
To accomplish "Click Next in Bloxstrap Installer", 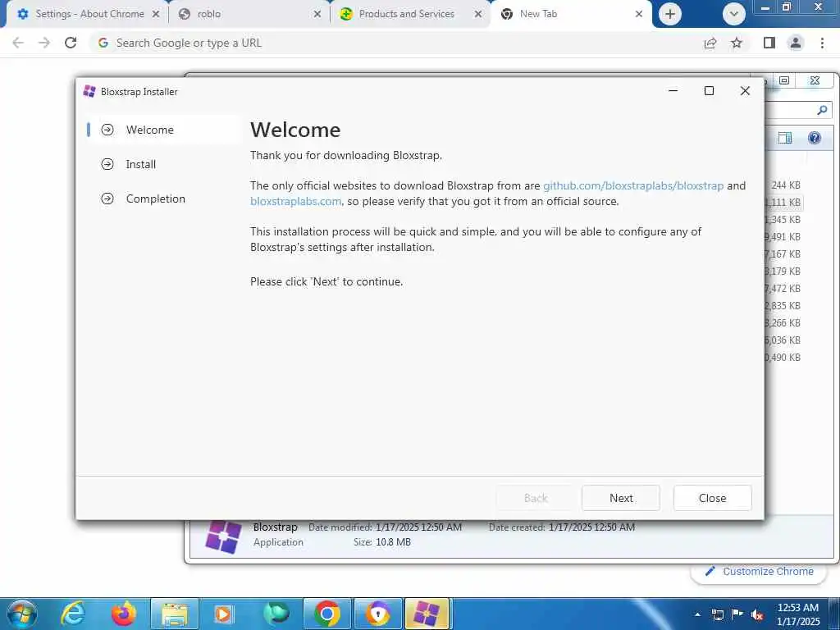I will (x=621, y=498).
